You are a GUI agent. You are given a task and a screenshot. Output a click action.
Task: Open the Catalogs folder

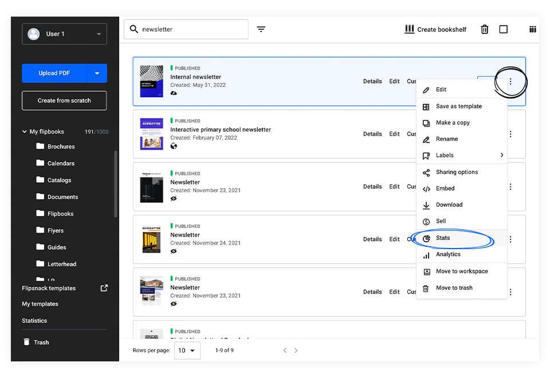click(x=54, y=180)
